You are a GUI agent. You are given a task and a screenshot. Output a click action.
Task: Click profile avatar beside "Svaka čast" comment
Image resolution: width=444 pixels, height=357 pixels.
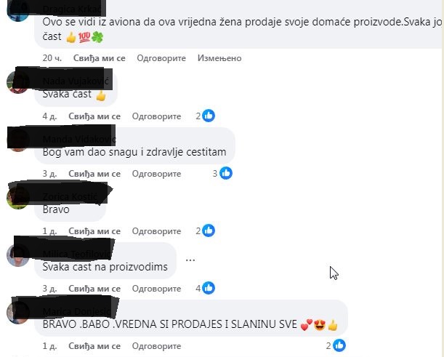click(x=17, y=82)
